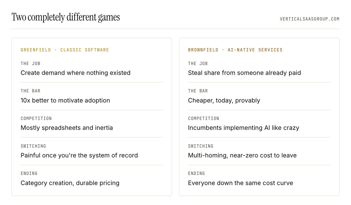Screen dimensions: 351x205
Task: Click the 'Greenfield · Classic Software' header
Action: pos(65,50)
